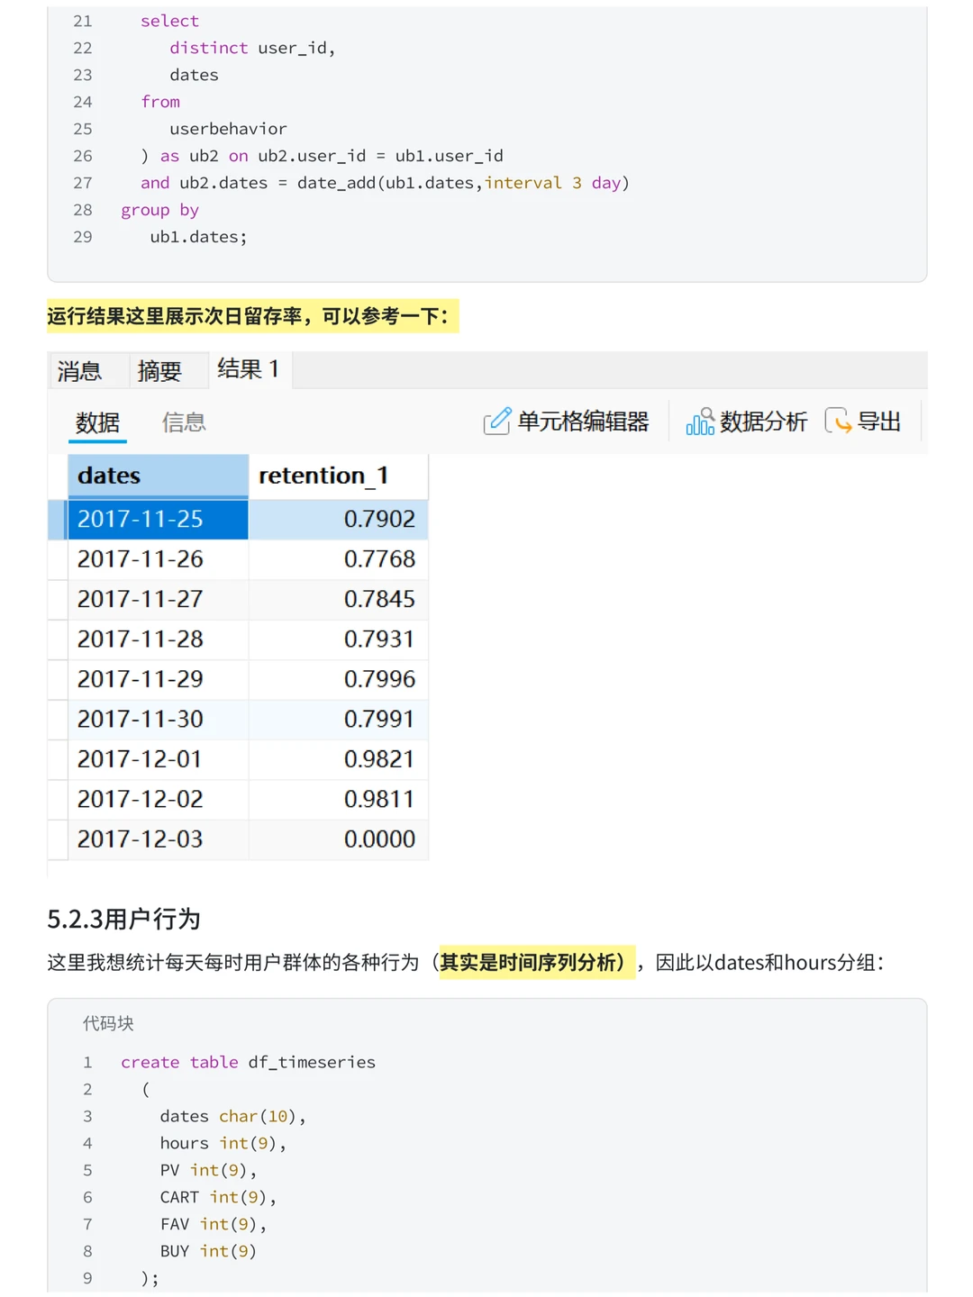Click the 代码块 label of lower code block
This screenshot has height=1297, width=973.
click(x=108, y=1023)
